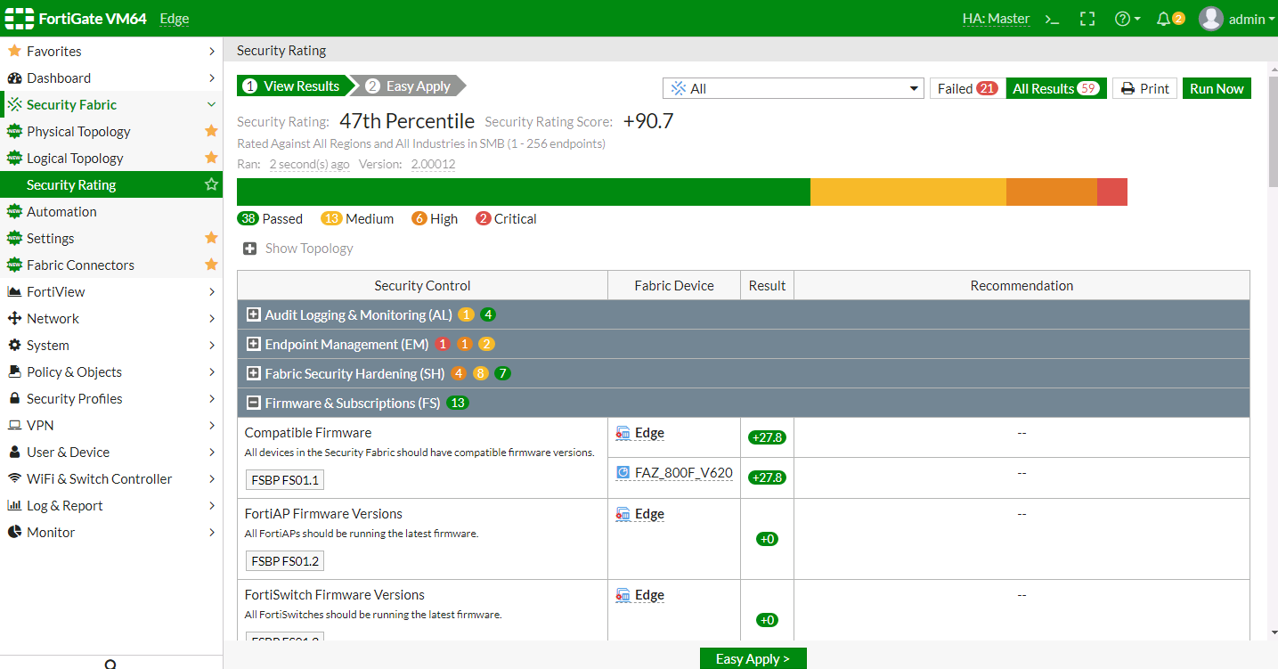
Task: Unfavorite Security Rating via its star
Action: point(211,184)
